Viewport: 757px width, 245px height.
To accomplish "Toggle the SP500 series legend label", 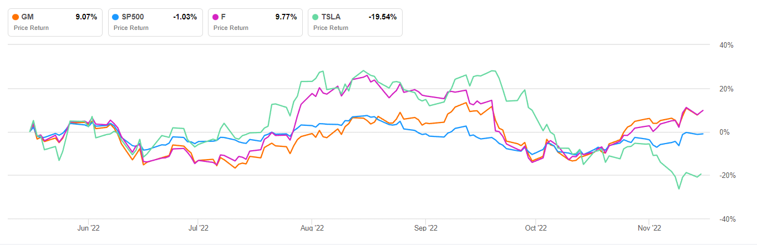I will pyautogui.click(x=133, y=17).
